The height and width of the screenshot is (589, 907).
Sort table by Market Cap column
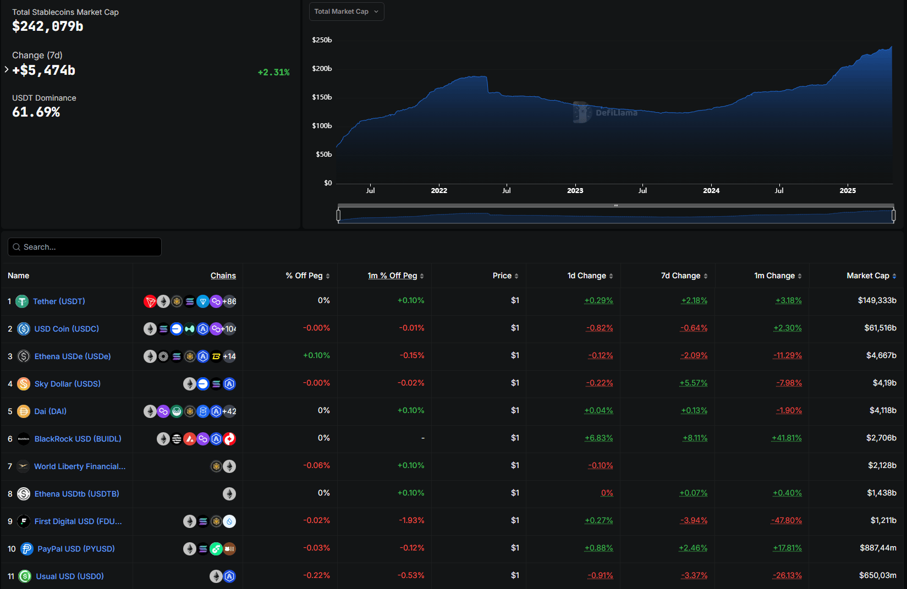(x=871, y=276)
